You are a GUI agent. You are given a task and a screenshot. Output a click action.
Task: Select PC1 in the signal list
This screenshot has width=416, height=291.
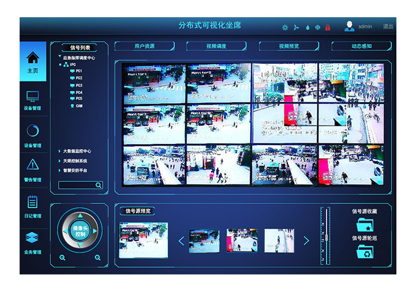point(76,71)
